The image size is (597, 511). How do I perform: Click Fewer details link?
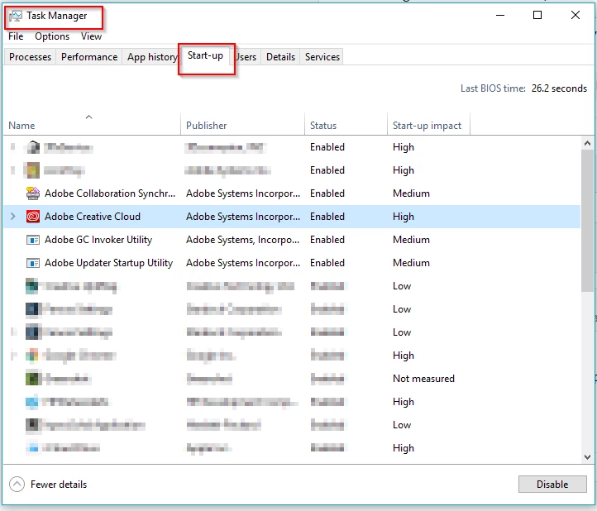pyautogui.click(x=59, y=485)
